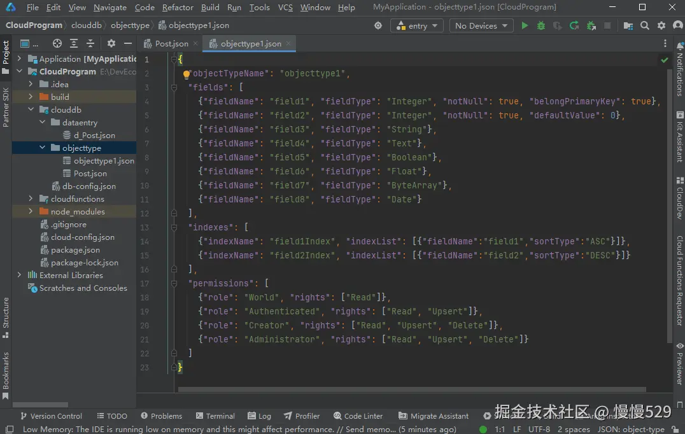Open project view selector dropdown

click(29, 44)
